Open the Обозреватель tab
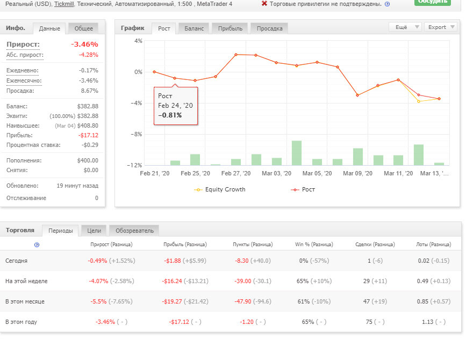The height and width of the screenshot is (340, 466). [x=134, y=231]
